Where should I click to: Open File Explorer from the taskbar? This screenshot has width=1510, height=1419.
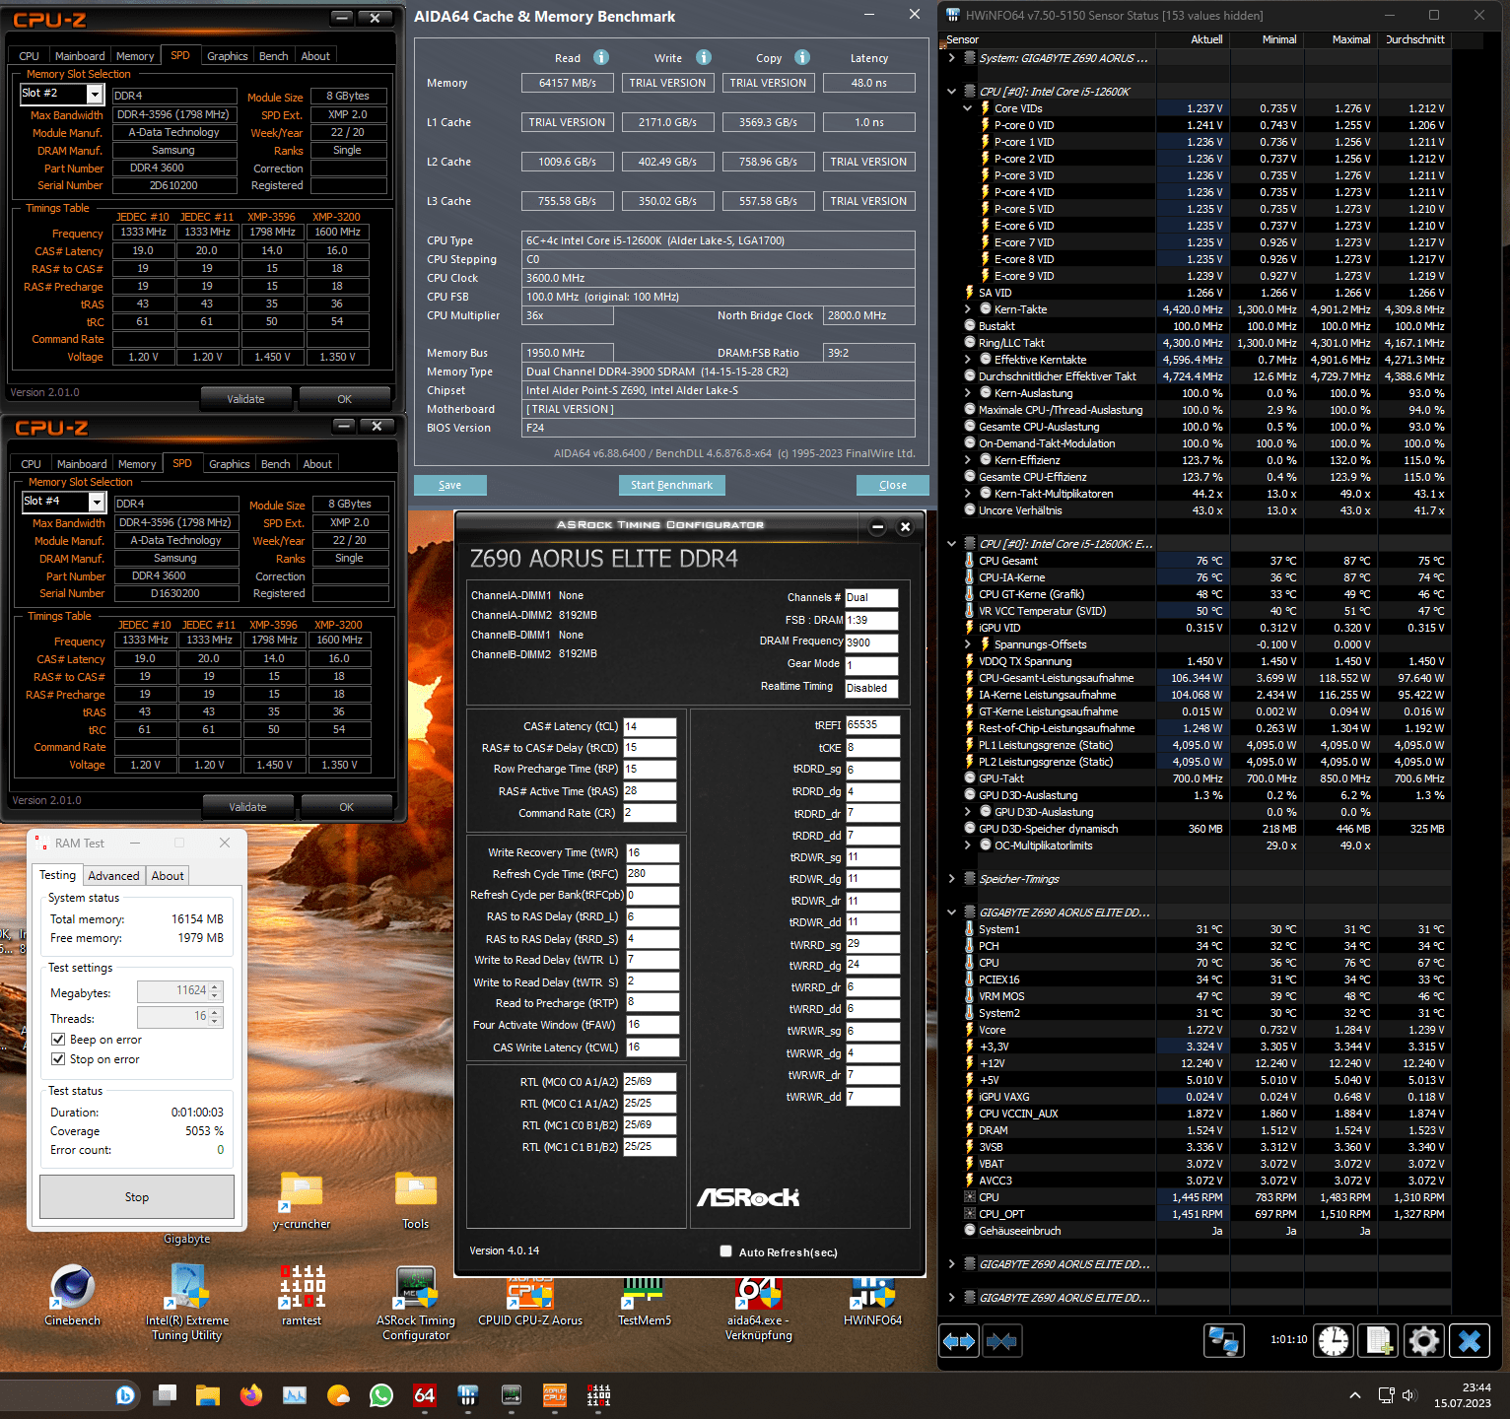pos(208,1395)
